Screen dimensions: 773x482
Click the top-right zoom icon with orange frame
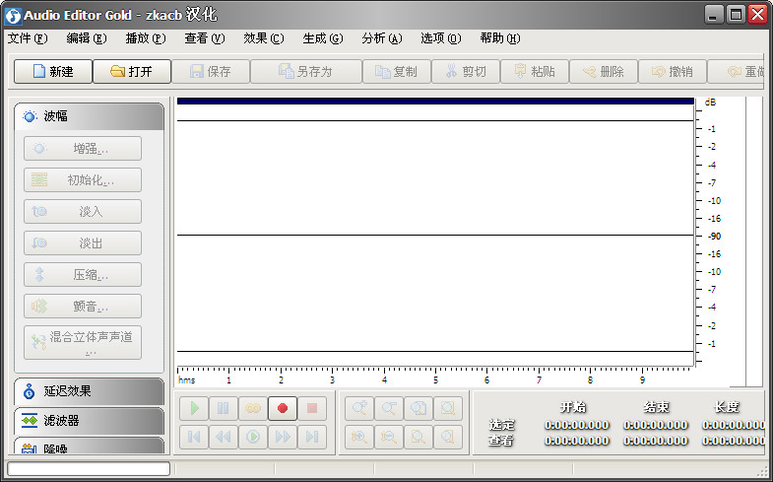tap(448, 408)
